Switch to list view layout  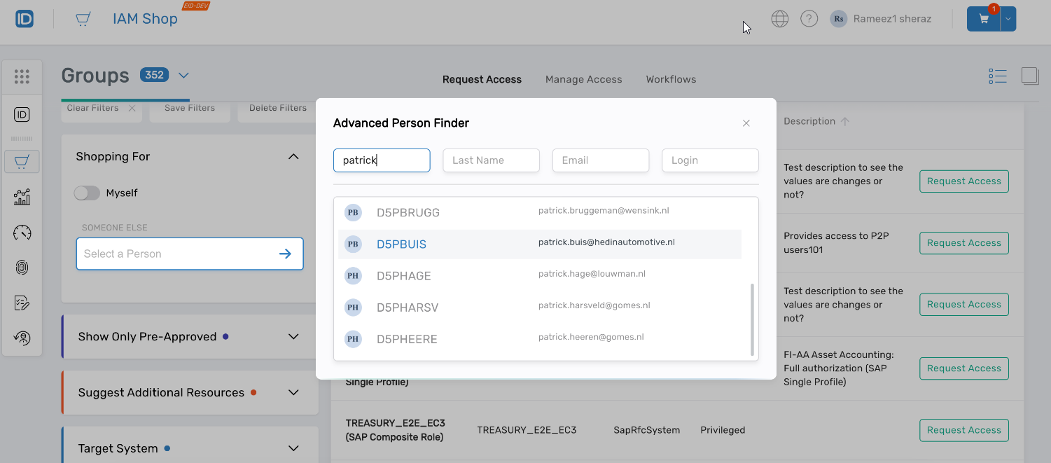[997, 76]
